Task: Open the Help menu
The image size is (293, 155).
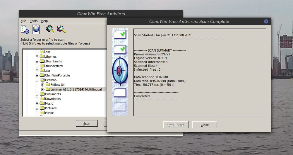Action: pyautogui.click(x=44, y=21)
